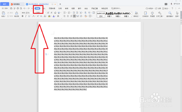This screenshot has height=112, width=182.
Task: Click the help question mark icon
Action: click(172, 8)
